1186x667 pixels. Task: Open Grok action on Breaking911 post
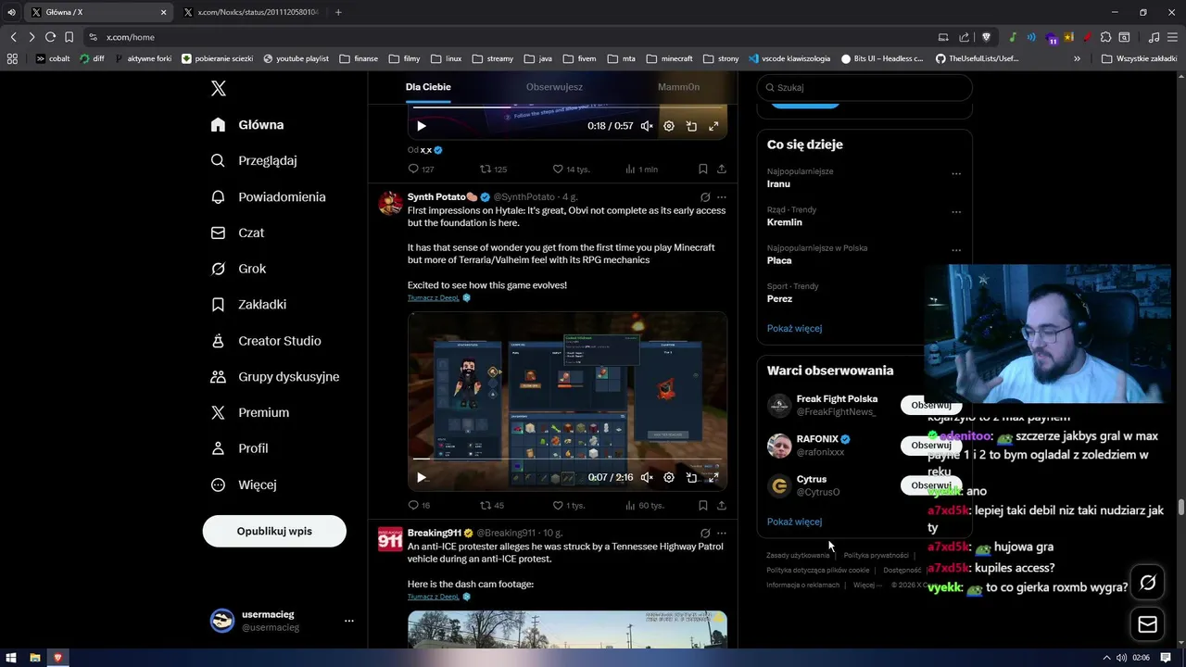(x=705, y=534)
